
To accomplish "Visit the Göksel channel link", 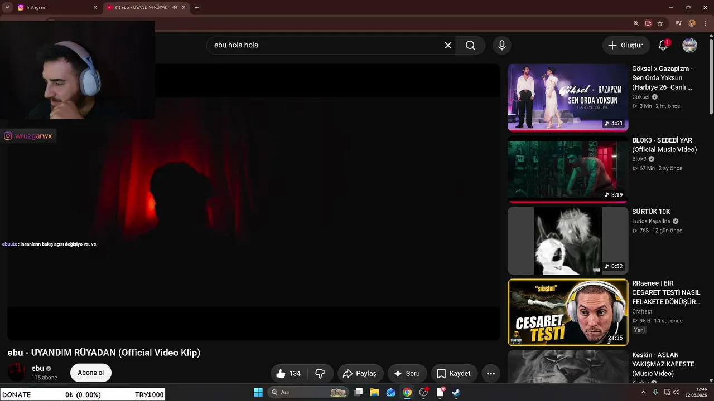I will [x=641, y=97].
